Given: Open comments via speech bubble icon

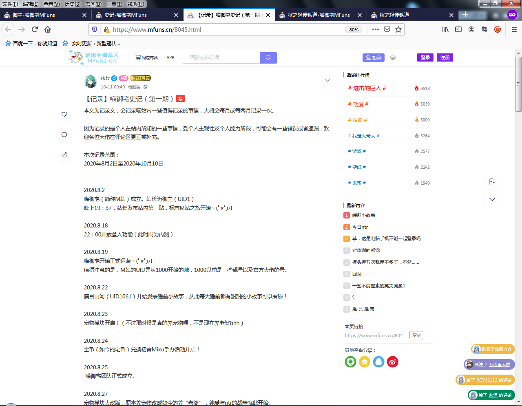Looking at the screenshot, I should pos(64,135).
